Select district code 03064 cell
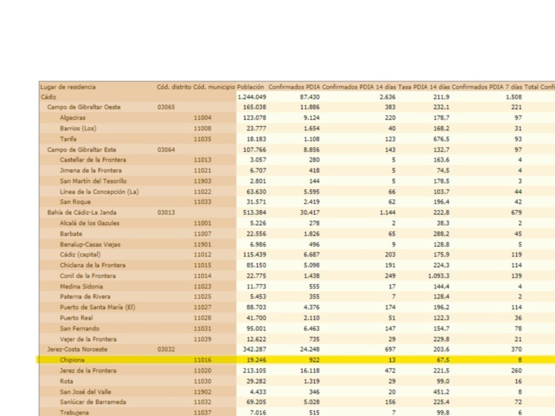Image resolution: width=555 pixels, height=416 pixels. point(166,150)
